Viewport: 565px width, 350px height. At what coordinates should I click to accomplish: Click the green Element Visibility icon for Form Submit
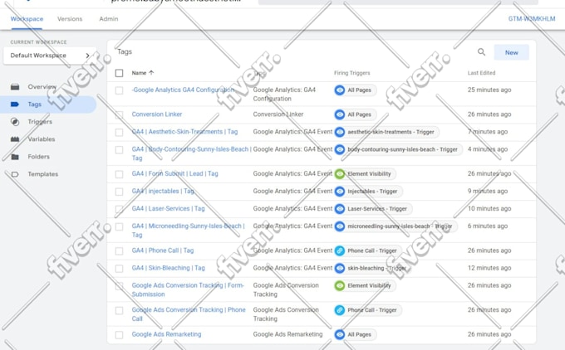point(340,173)
